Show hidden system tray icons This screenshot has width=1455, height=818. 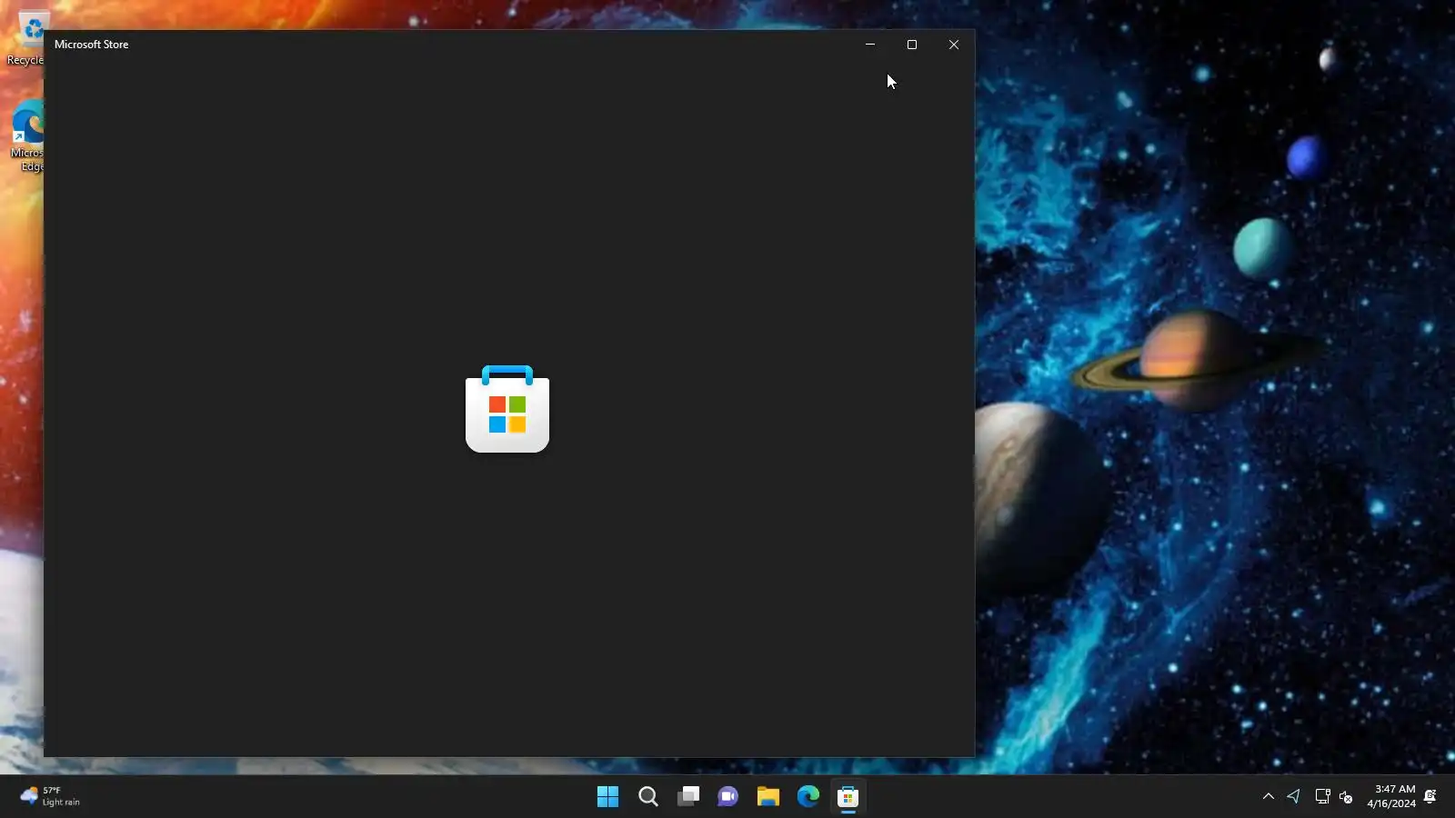click(x=1269, y=797)
